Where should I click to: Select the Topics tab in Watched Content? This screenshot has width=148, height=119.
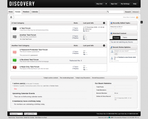pos(125,37)
